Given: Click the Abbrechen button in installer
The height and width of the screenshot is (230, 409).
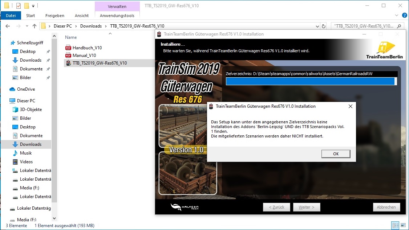Looking at the screenshot, I should pos(386,207).
